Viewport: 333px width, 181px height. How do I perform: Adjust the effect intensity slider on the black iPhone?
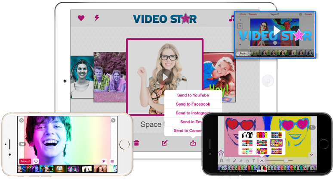tap(286, 161)
